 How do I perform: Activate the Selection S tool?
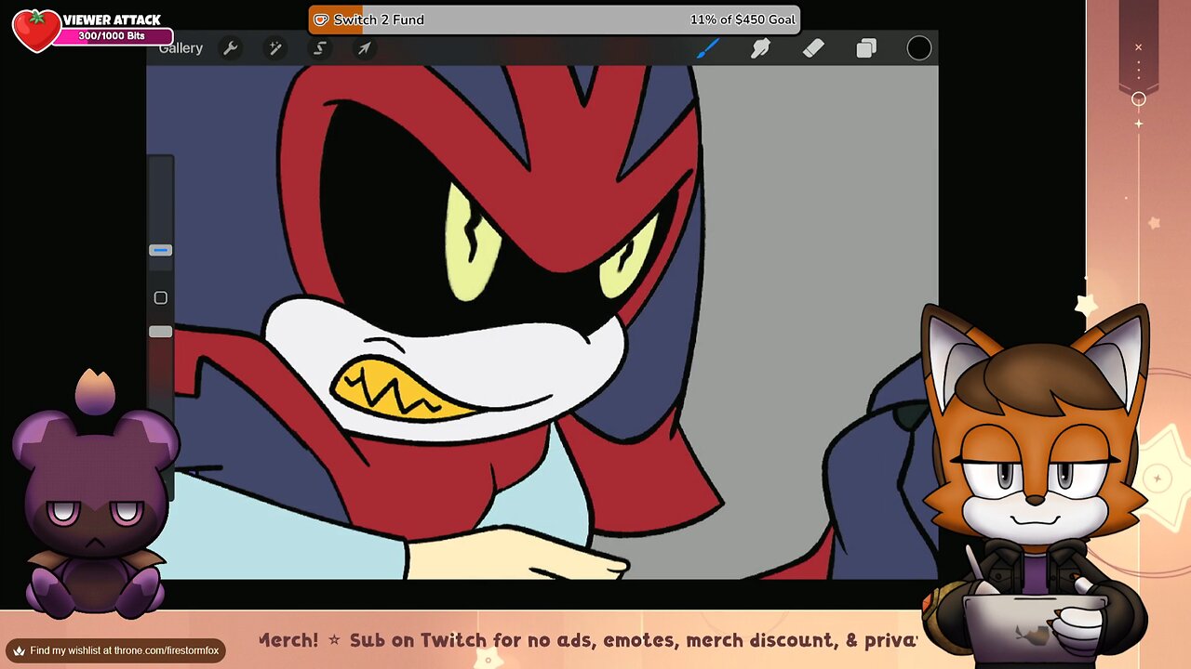(320, 48)
